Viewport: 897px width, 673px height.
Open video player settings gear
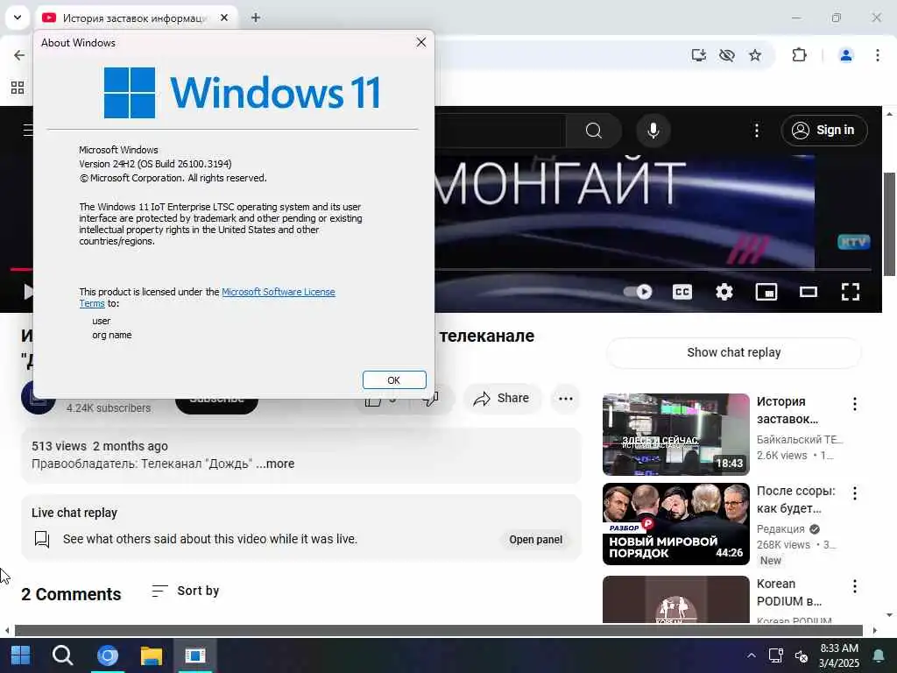point(724,292)
